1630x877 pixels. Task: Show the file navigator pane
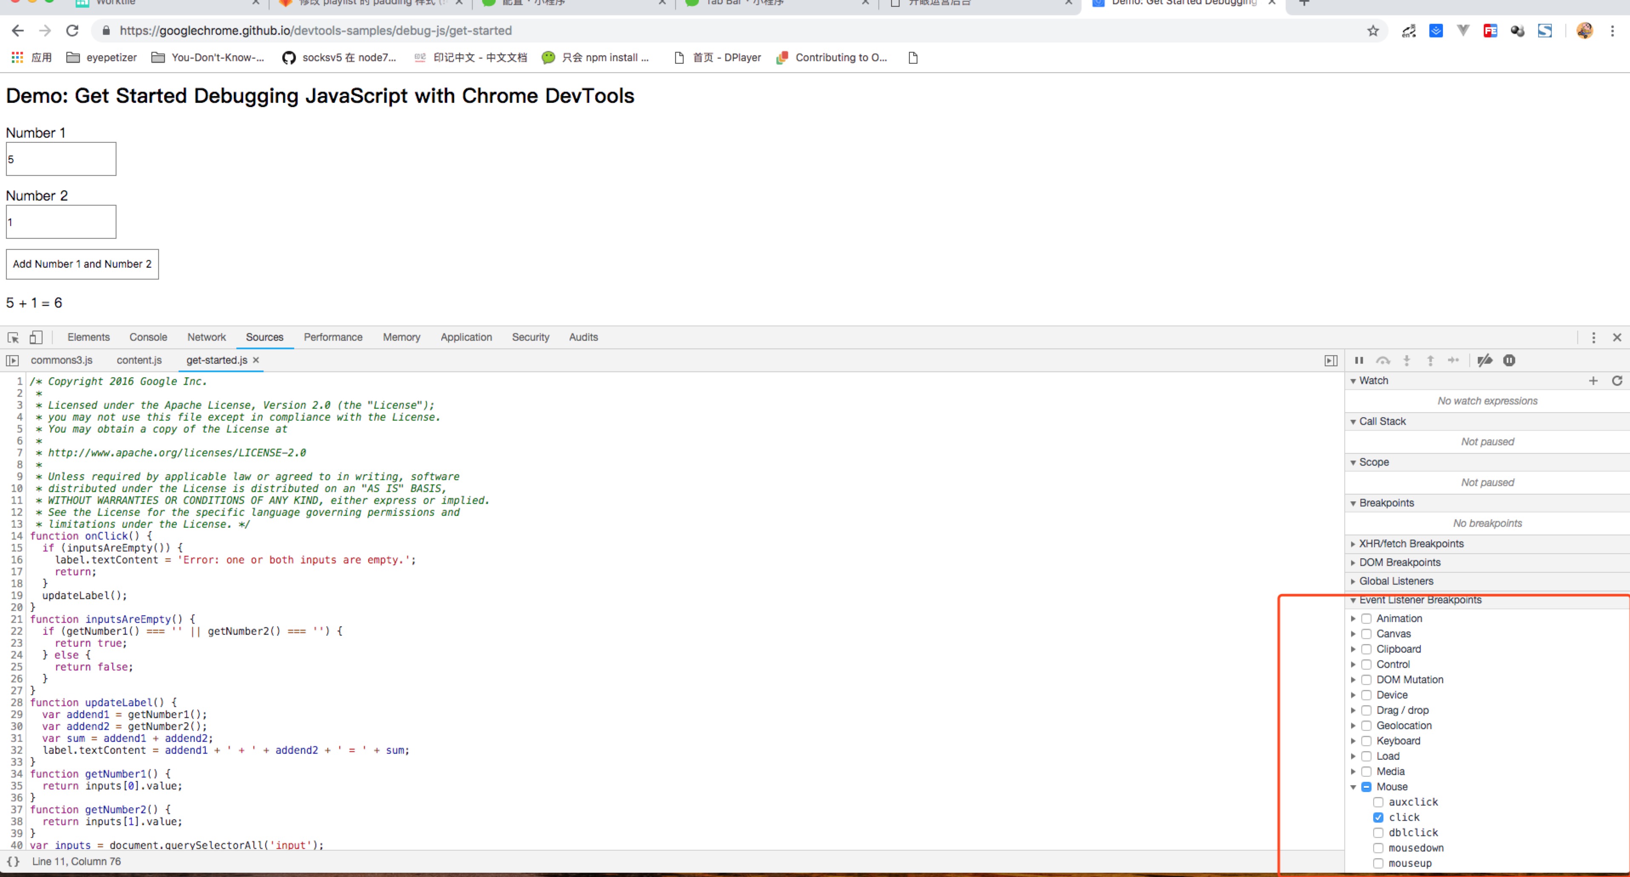(x=12, y=360)
